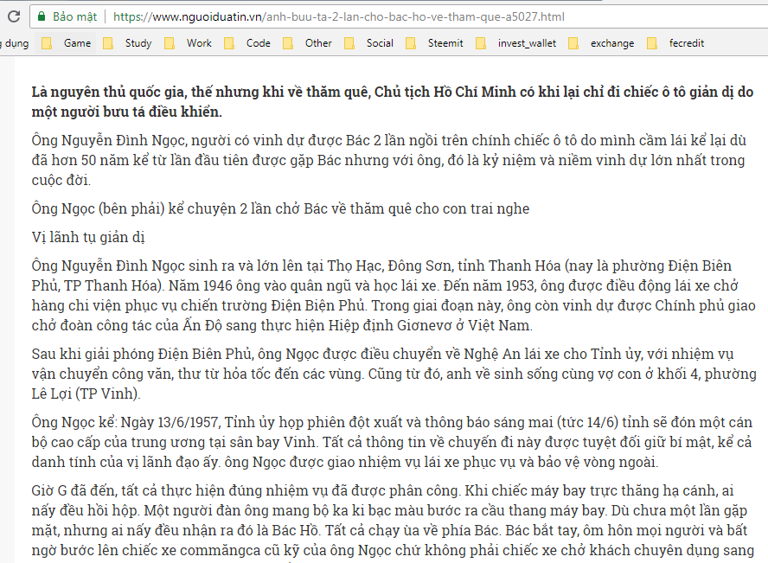
Task: Click the paragraph 'Ông Nguyễn Đình Ngọc sinh ra và lớn lên'
Action: [x=394, y=295]
